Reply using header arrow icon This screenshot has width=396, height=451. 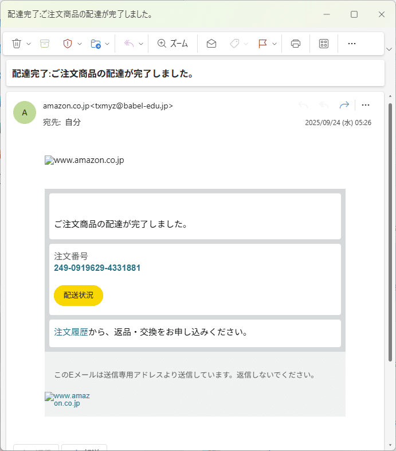tap(303, 105)
